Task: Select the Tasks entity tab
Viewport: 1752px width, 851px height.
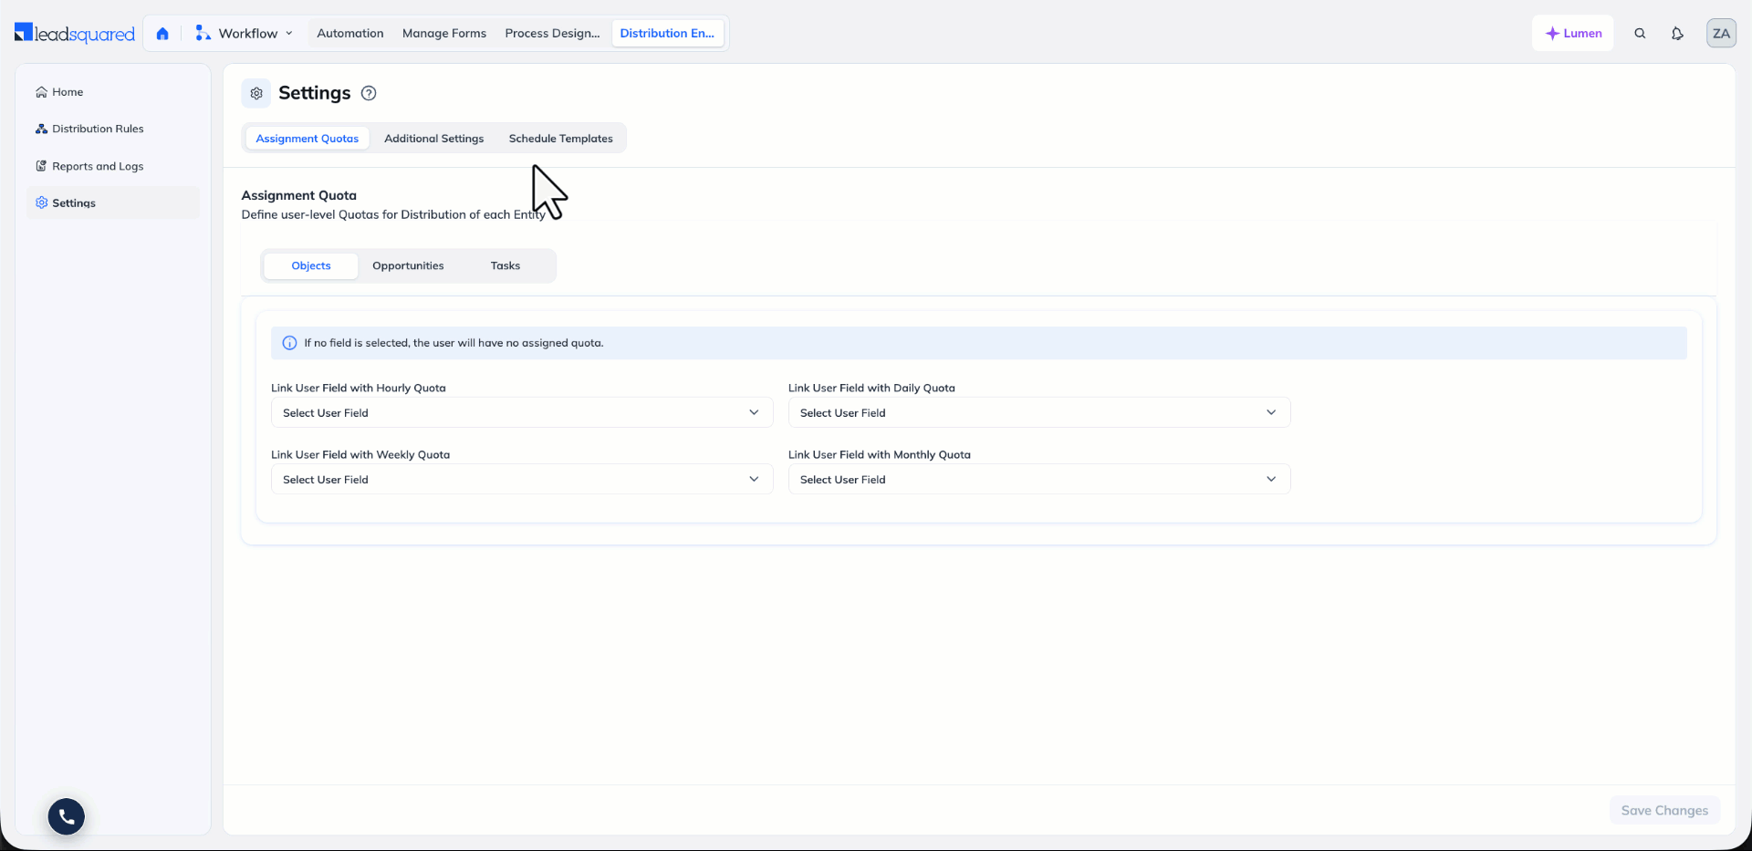Action: click(x=506, y=266)
